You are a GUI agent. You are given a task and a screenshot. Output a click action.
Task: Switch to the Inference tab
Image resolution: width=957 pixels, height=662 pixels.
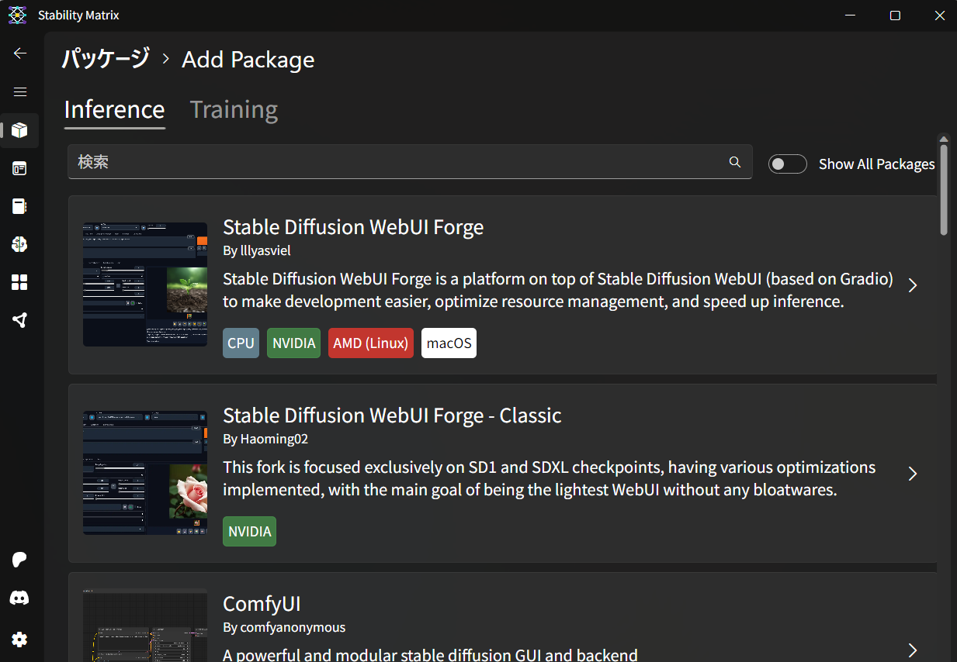pos(115,109)
